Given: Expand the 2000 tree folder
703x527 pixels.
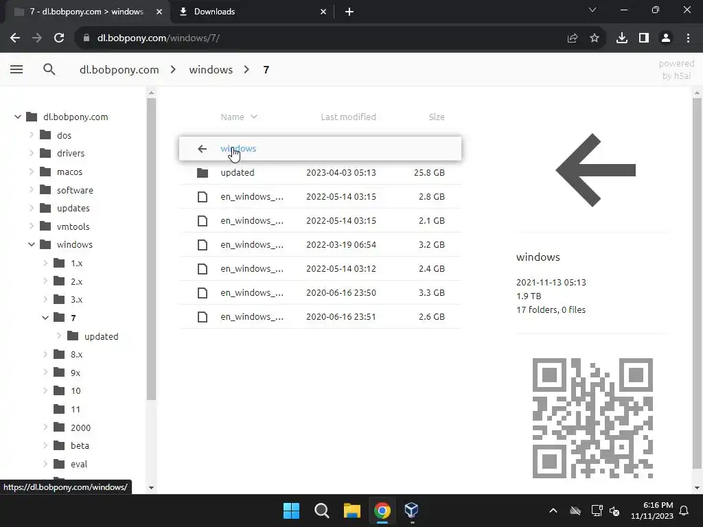Looking at the screenshot, I should (45, 428).
